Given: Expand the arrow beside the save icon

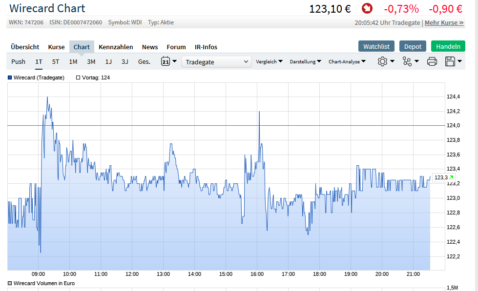Looking at the screenshot, I should 460,61.
